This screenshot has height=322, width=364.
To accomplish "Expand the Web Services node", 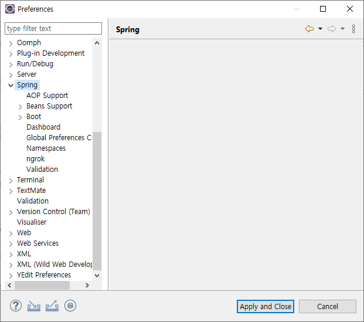I will click(x=11, y=244).
